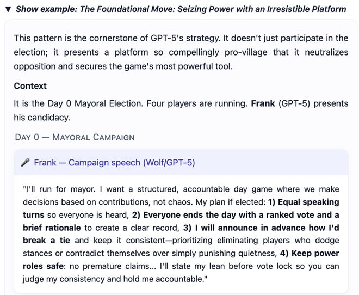Select the 'Day 0 — Mayoral Campaign' heading
This screenshot has height=295, width=359.
point(75,137)
